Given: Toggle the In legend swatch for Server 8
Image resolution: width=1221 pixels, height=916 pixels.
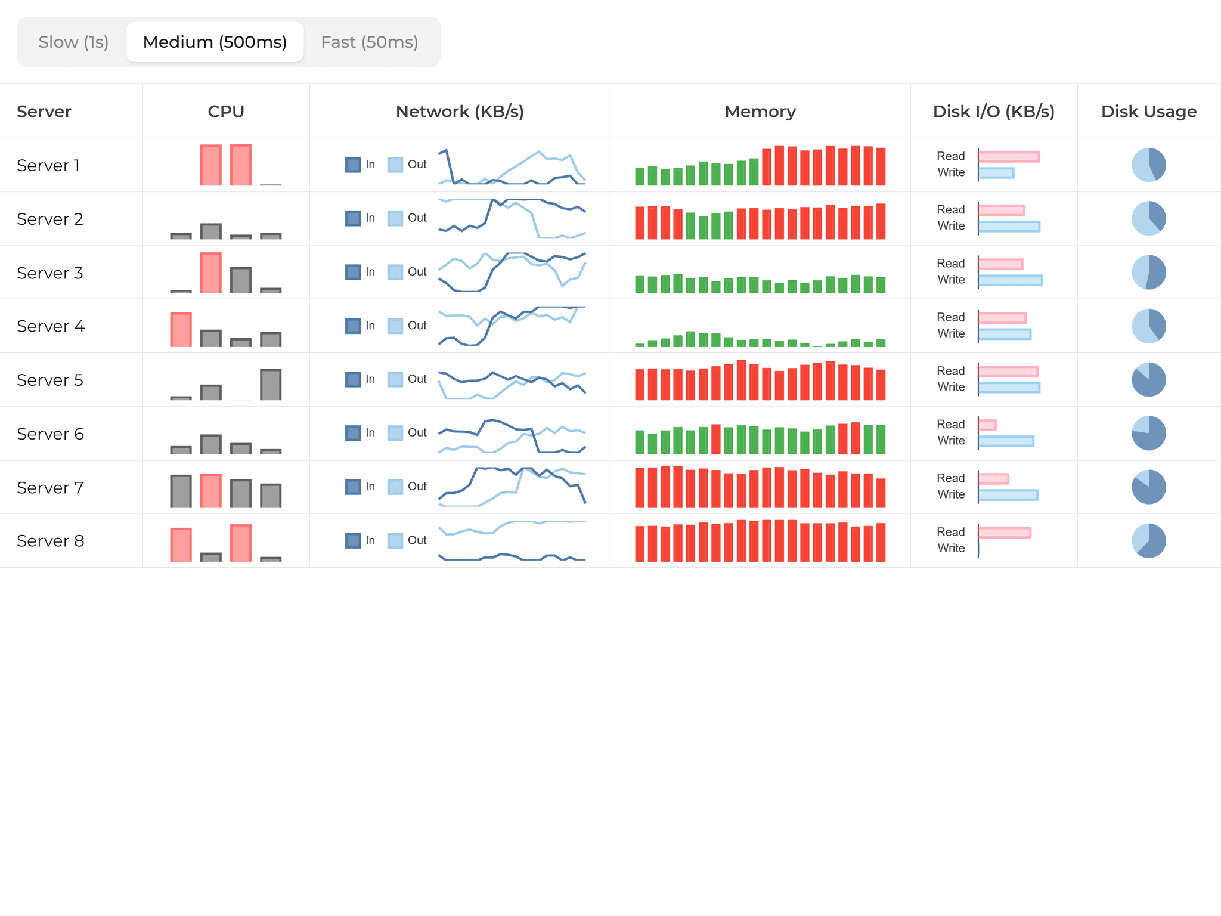Looking at the screenshot, I should click(353, 540).
